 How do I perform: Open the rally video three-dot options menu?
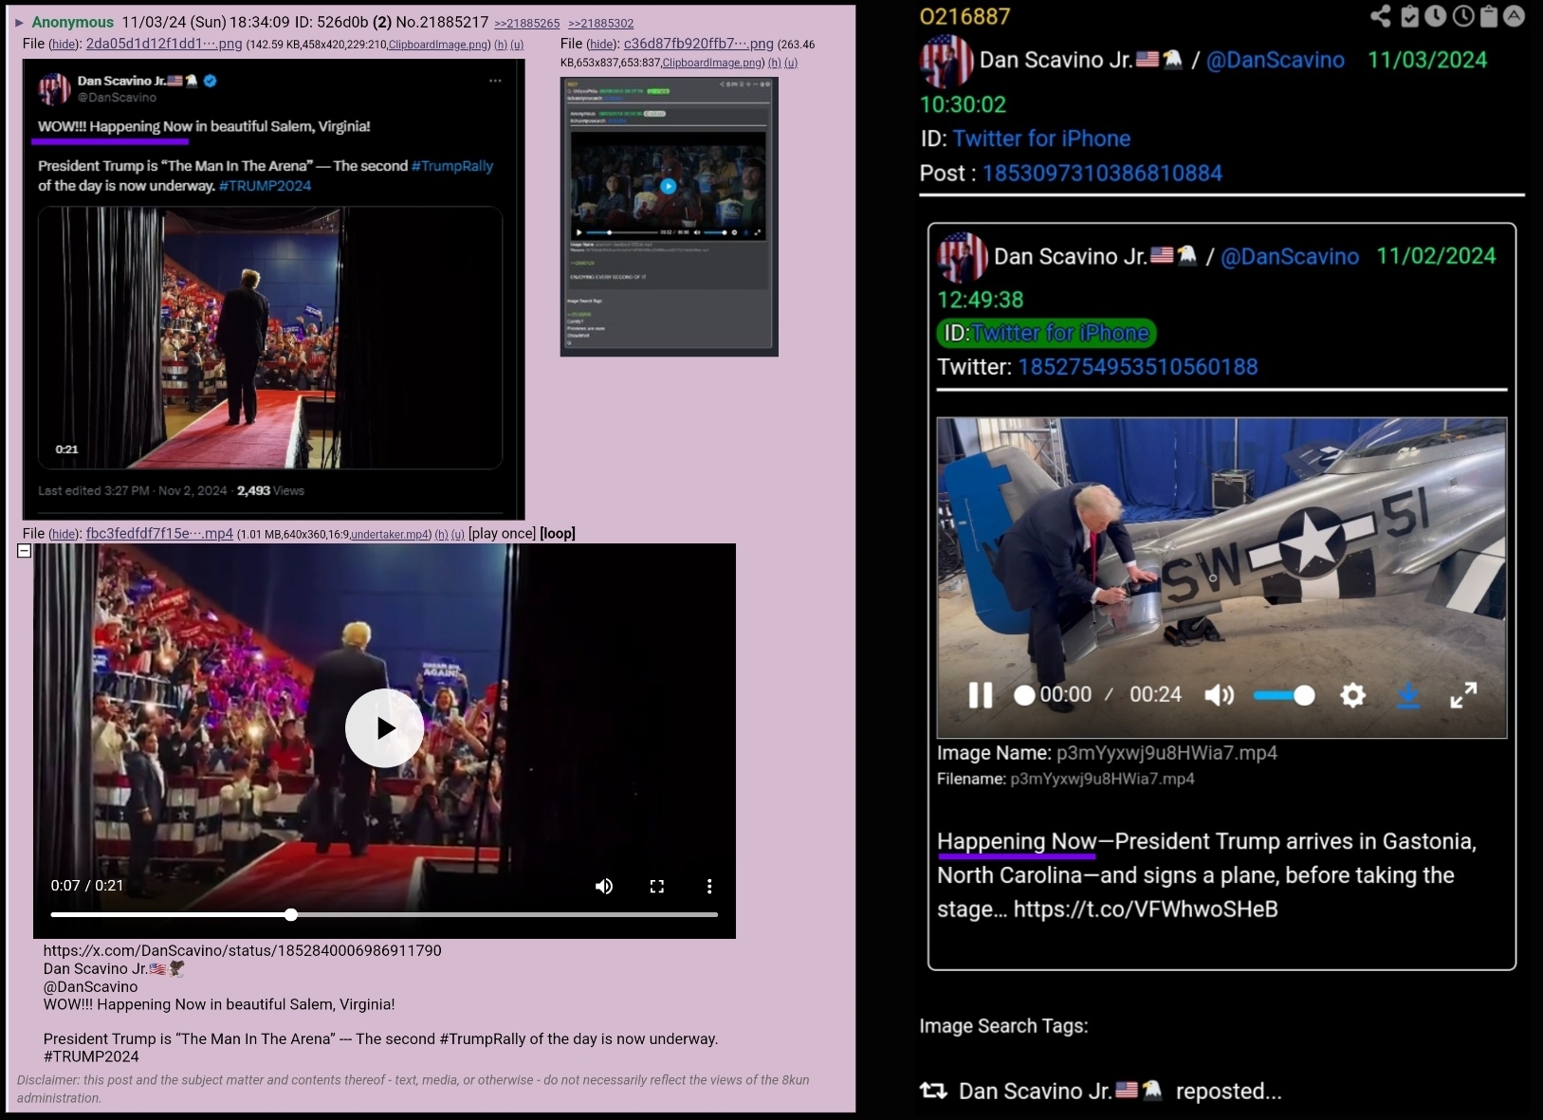click(709, 886)
